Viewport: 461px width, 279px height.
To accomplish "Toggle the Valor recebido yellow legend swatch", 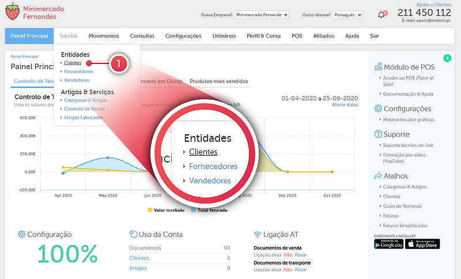I will [150, 210].
